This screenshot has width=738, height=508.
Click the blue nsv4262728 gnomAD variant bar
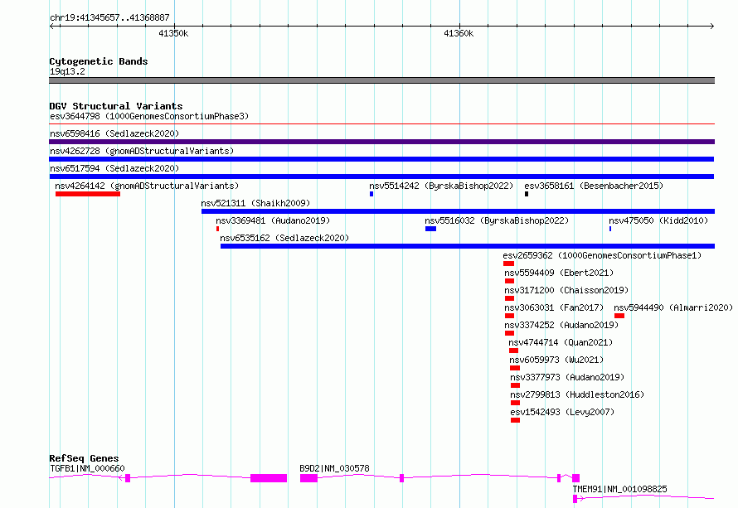click(381, 159)
